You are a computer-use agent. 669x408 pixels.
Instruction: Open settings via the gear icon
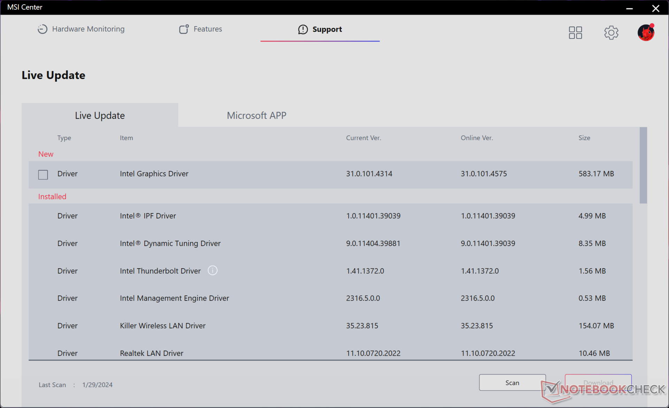tap(611, 33)
